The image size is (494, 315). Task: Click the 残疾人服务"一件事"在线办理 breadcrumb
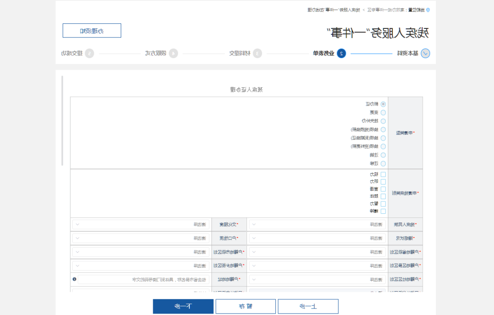[334, 10]
